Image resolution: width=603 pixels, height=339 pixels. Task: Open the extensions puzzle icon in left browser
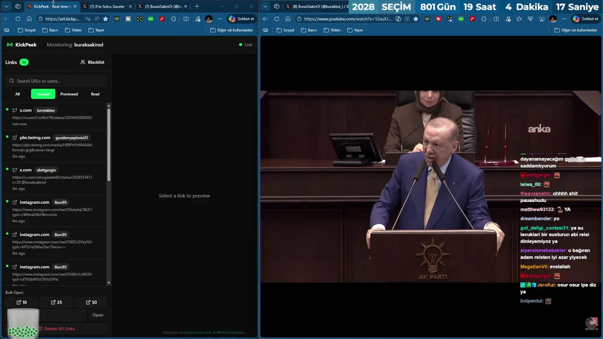tap(173, 19)
